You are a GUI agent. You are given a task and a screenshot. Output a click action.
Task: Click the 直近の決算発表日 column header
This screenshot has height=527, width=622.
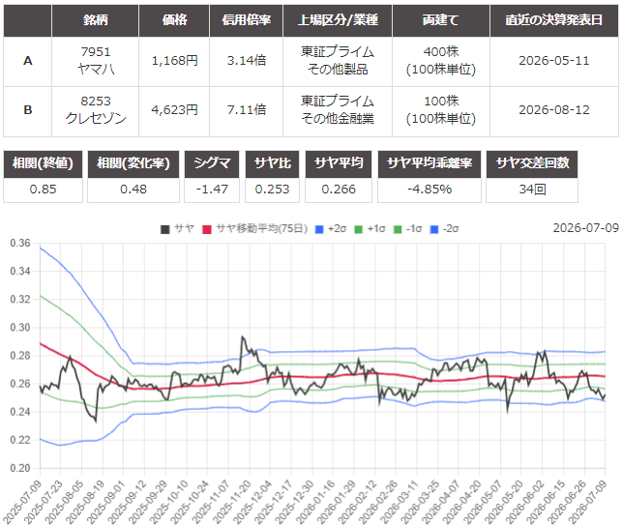click(554, 20)
